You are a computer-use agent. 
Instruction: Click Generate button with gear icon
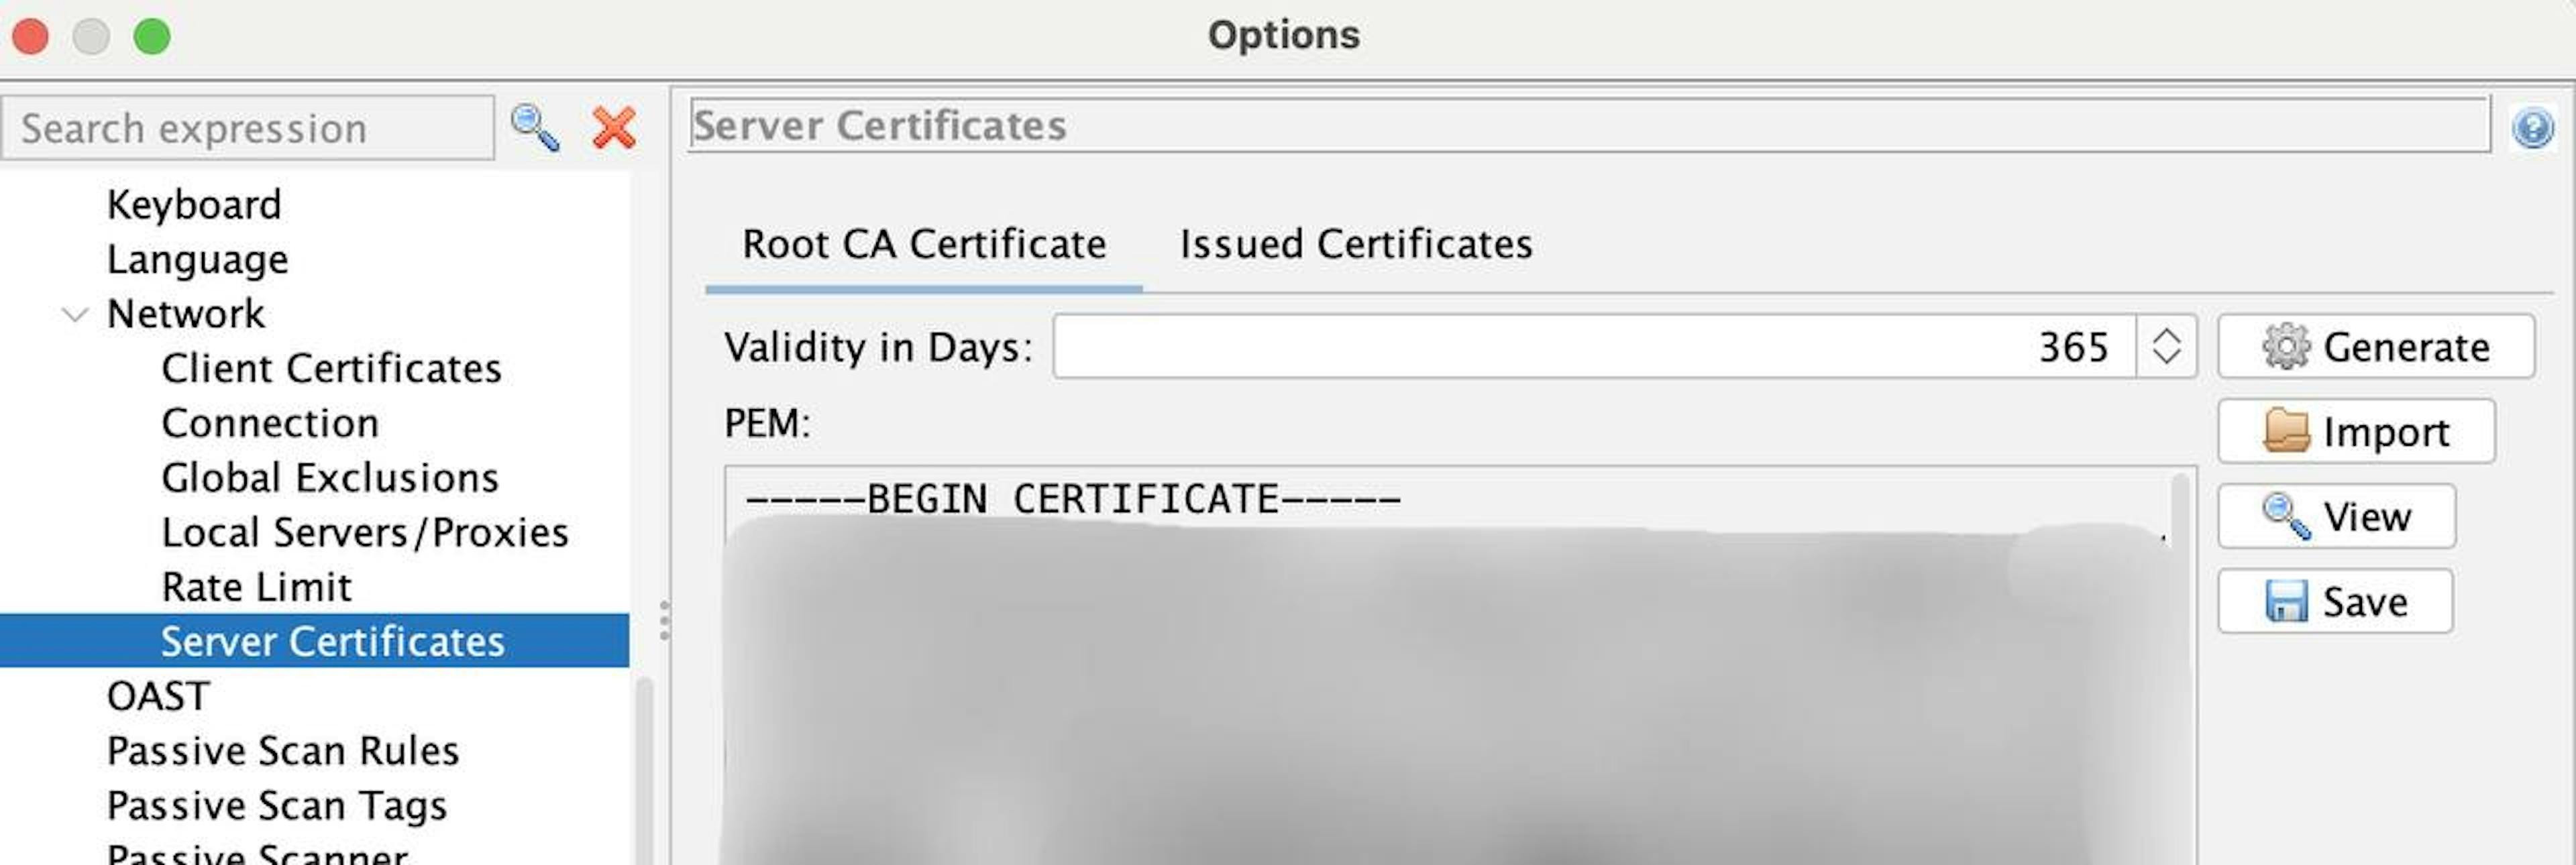2375,347
